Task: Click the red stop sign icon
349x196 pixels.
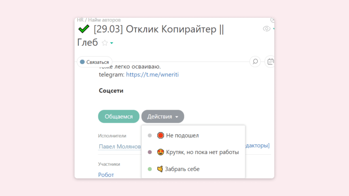Action: (x=161, y=135)
